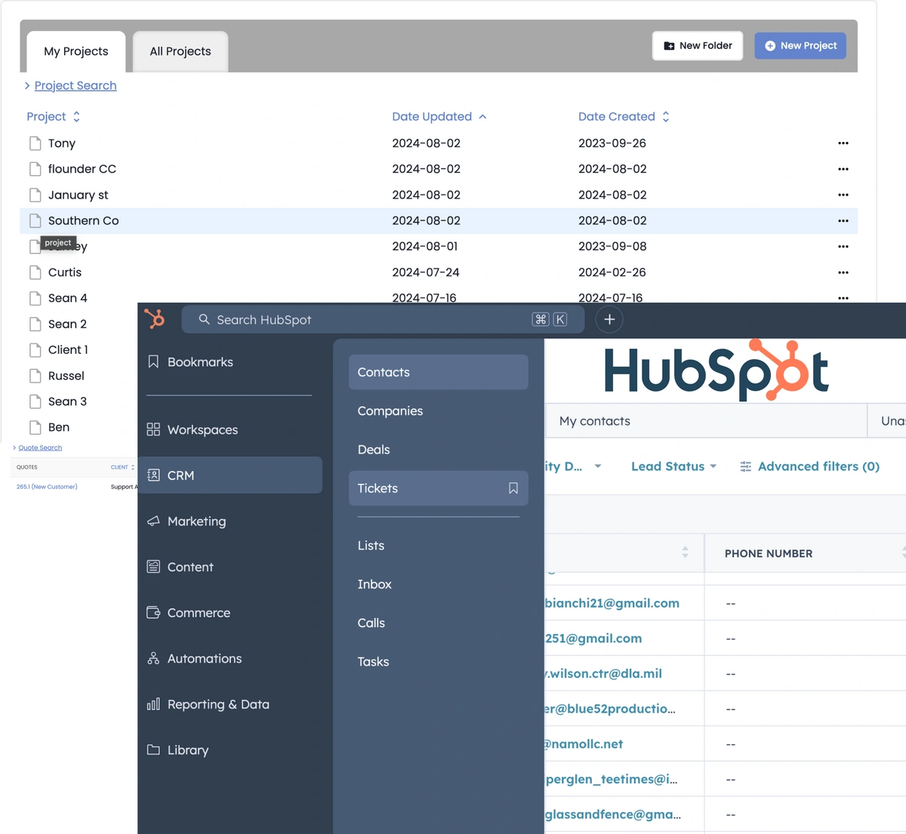Click the magnifier icon in Search HubSpot
The image size is (906, 834).
[x=204, y=319]
